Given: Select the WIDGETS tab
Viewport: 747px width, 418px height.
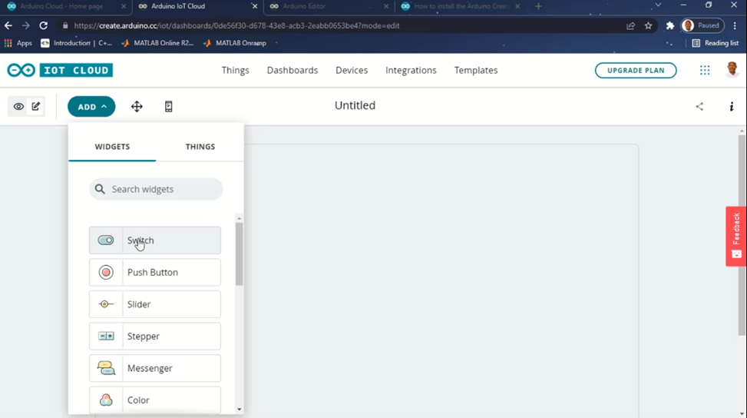Looking at the screenshot, I should point(112,146).
